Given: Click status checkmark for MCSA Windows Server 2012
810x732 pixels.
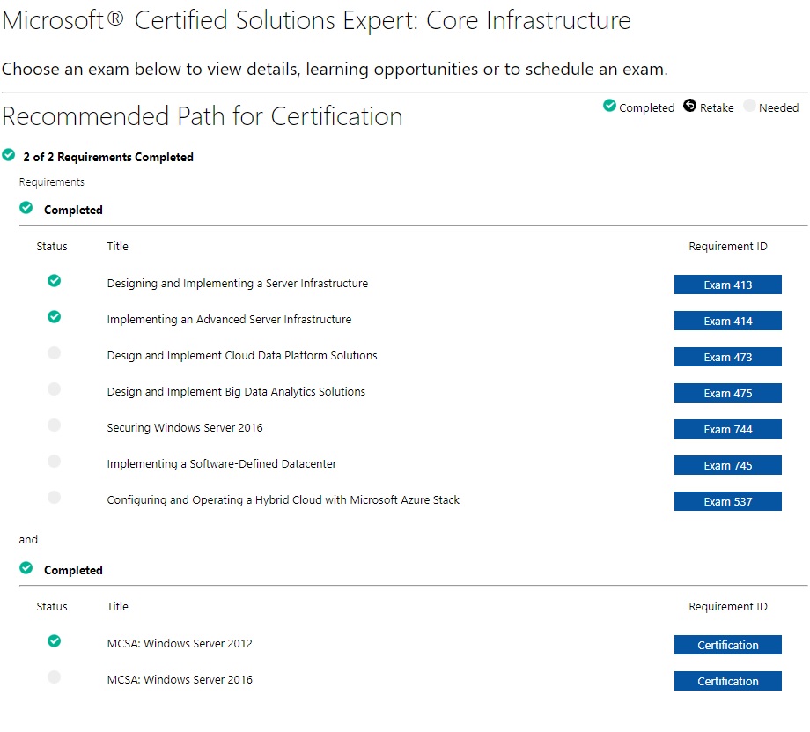Looking at the screenshot, I should pos(55,641).
